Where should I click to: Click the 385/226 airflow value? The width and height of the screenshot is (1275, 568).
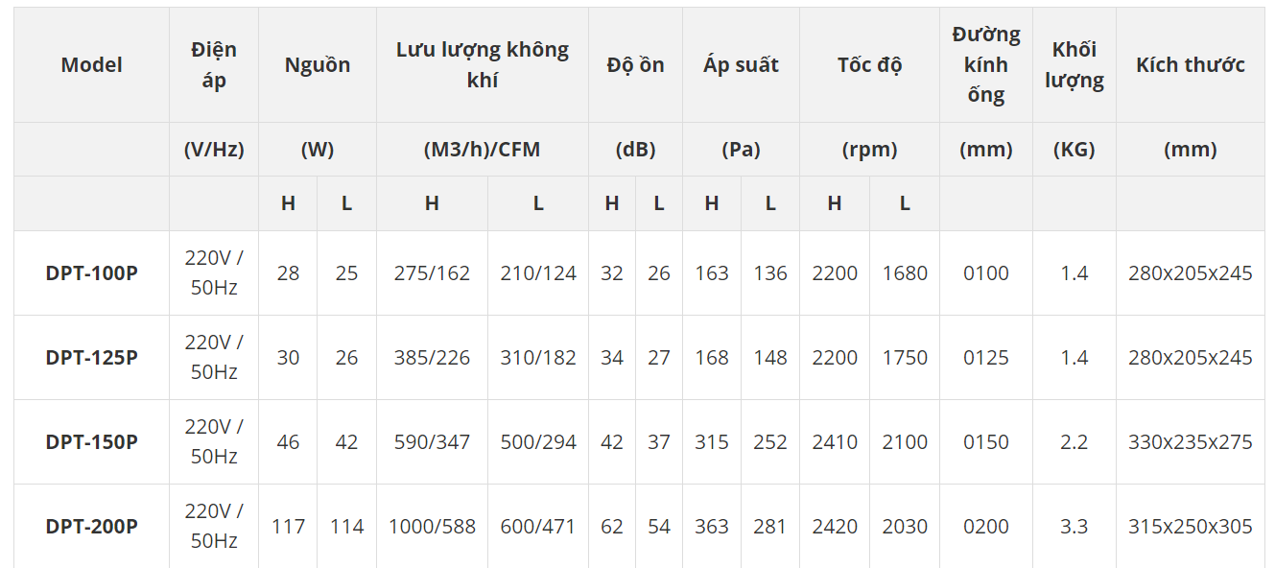pos(432,358)
